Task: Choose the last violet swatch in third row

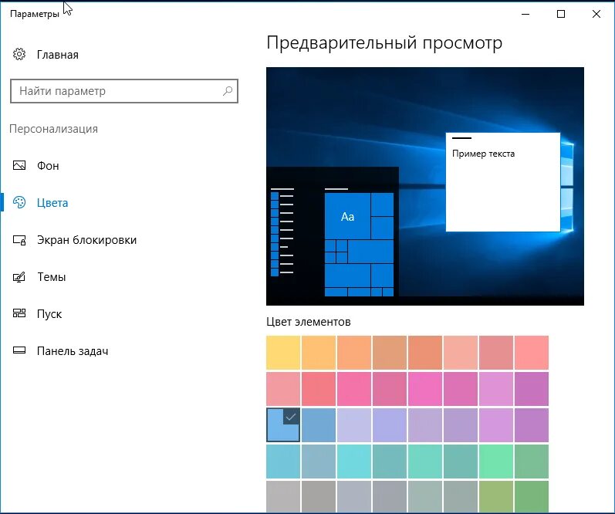Action: point(532,425)
